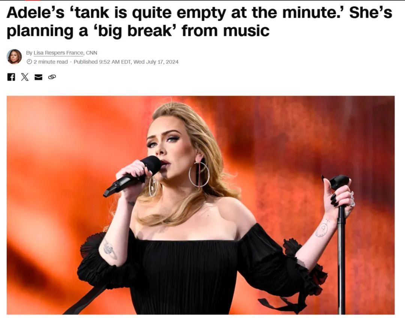Click the Saturn tattoo on forearm
The height and width of the screenshot is (318, 405).
click(x=110, y=250)
